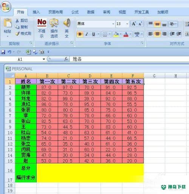The image size is (189, 194).
Task: Select the Format Painter (格式刷) brush
Action: pos(17,34)
